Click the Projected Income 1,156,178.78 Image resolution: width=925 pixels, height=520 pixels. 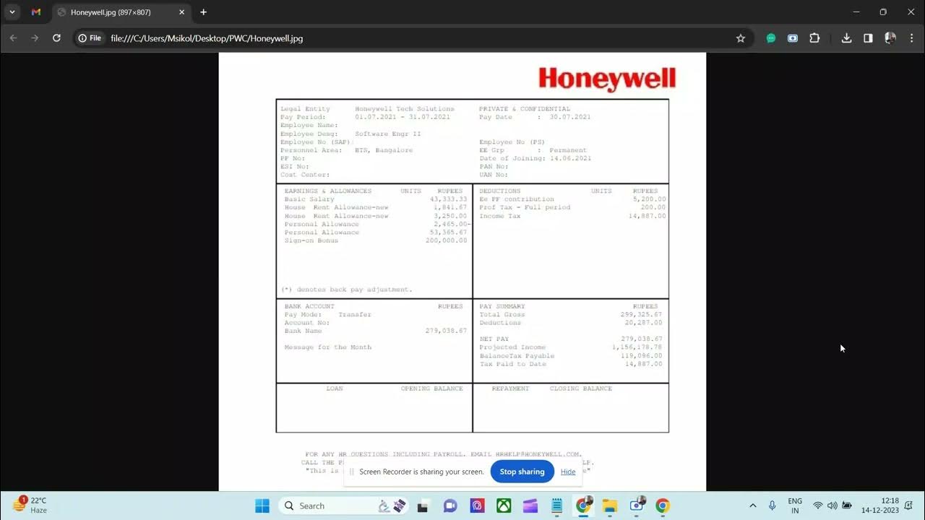click(x=637, y=347)
